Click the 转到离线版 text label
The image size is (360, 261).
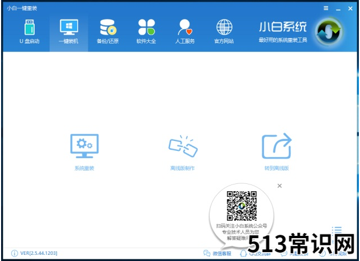click(277, 168)
